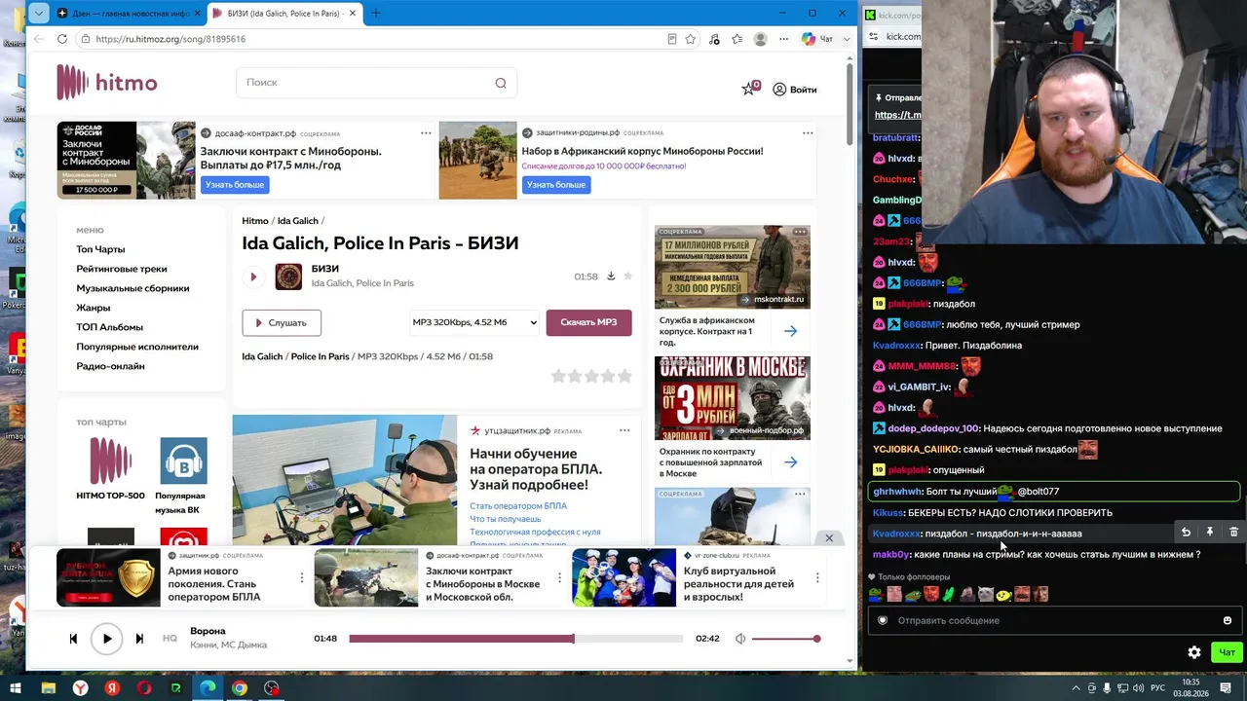This screenshot has height=701, width=1247.
Task: Click the Отправить сообщение chat input
Action: pyautogui.click(x=1054, y=620)
